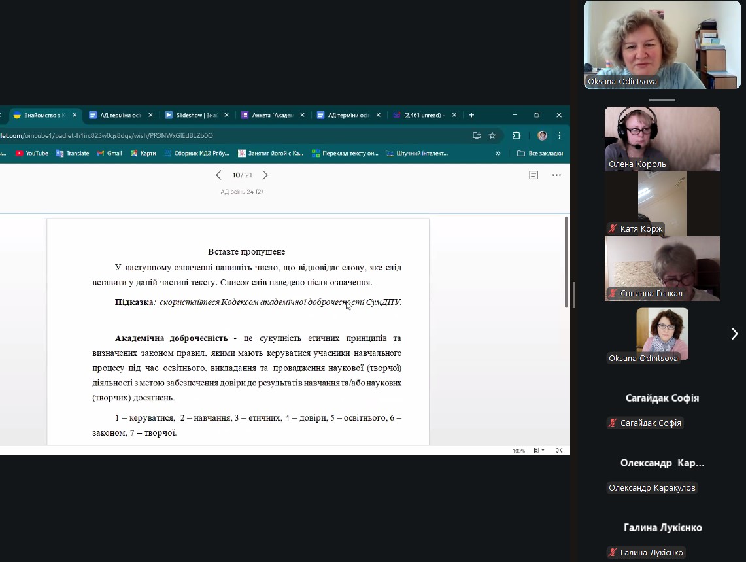Go to the previous slide arrow
The image size is (746, 562).
218,175
